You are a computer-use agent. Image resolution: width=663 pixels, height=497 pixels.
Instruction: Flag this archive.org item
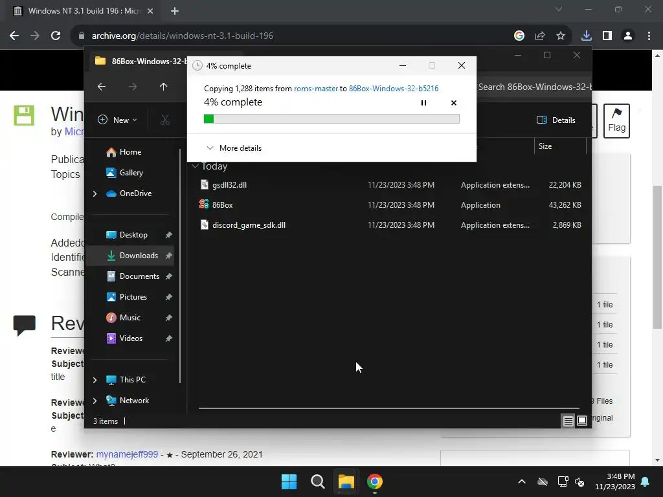click(616, 121)
